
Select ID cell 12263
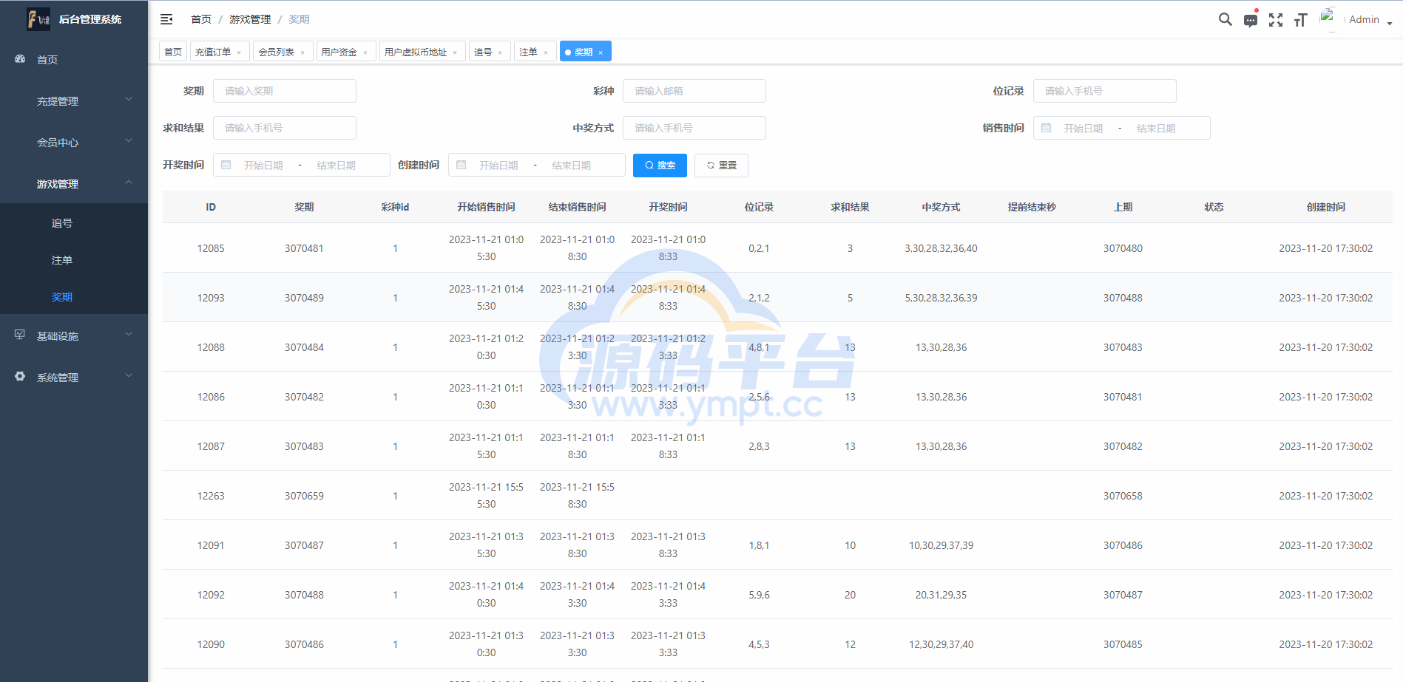click(x=211, y=496)
